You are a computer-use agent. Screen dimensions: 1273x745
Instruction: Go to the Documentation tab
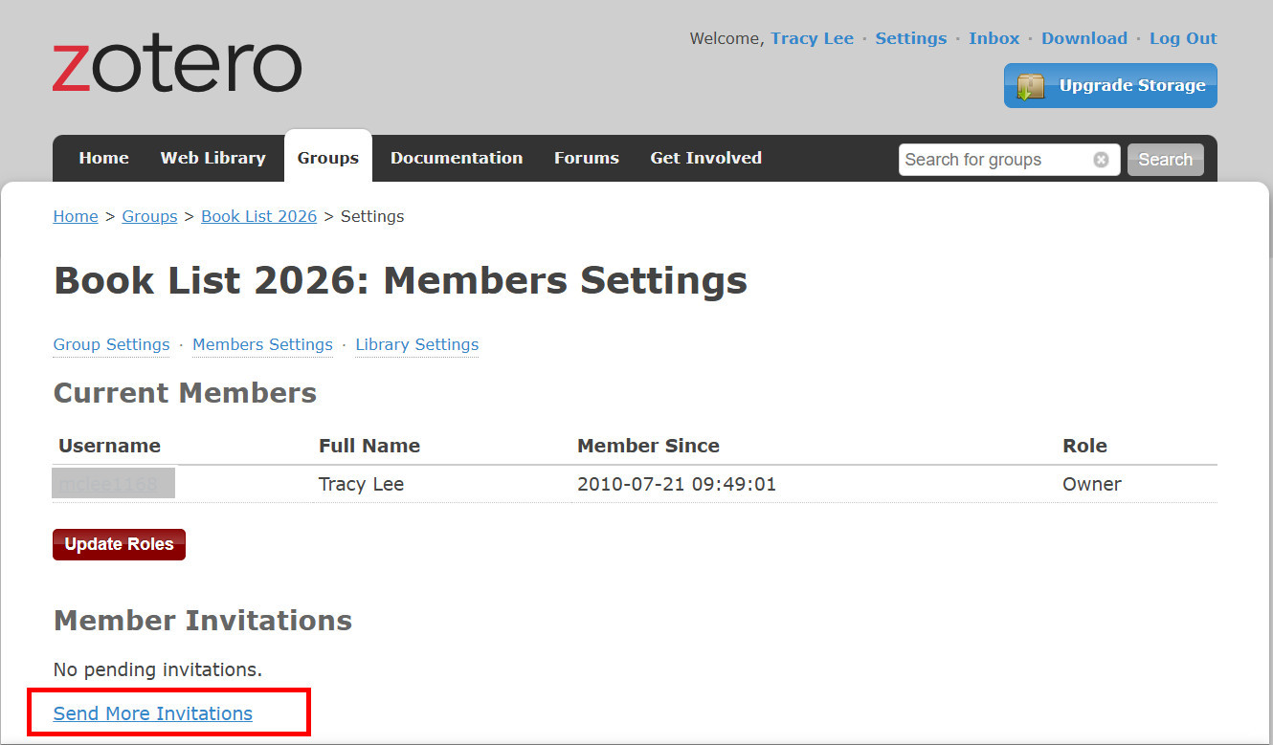tap(456, 158)
